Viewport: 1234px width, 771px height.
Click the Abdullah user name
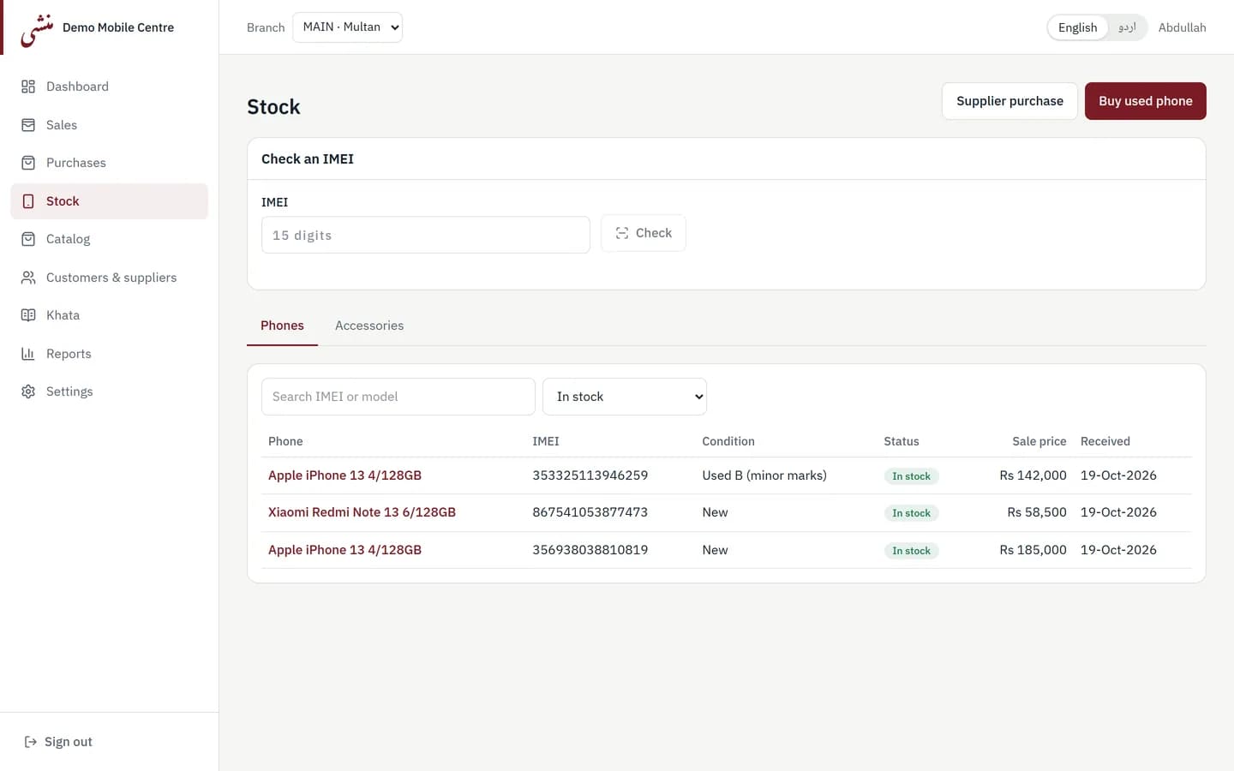tap(1182, 27)
